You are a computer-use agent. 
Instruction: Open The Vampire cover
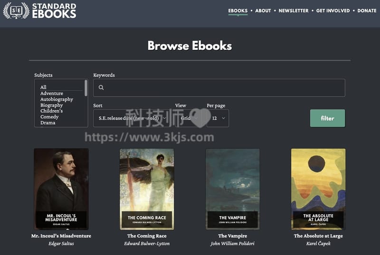pyautogui.click(x=233, y=189)
